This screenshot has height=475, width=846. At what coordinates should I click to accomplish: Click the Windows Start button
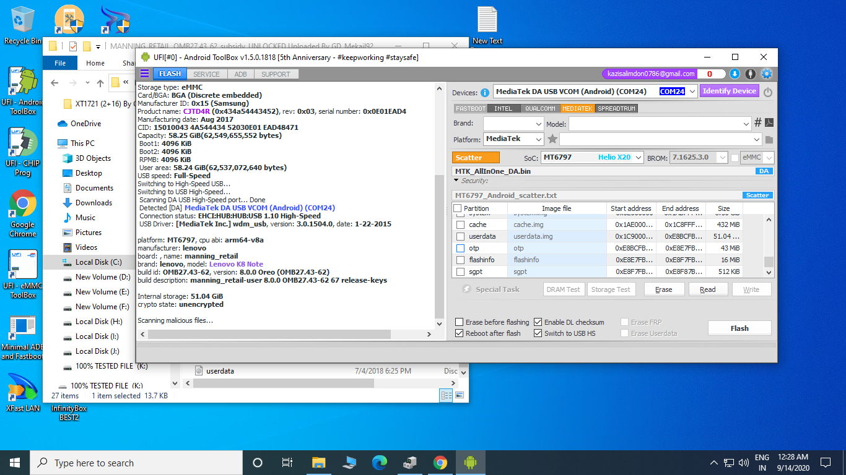pos(15,463)
